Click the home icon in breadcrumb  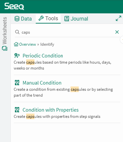(16, 44)
